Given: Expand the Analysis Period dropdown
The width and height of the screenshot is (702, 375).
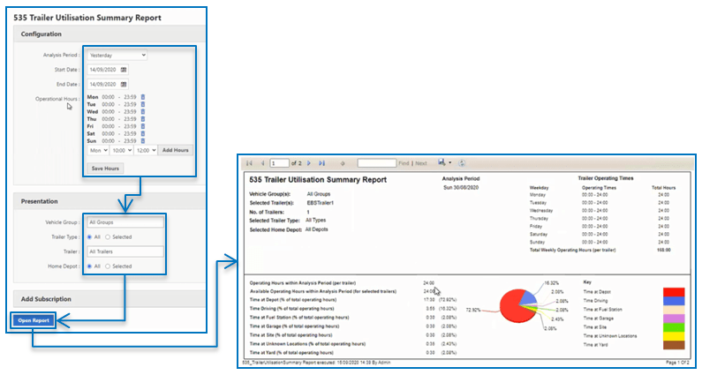Looking at the screenshot, I should (117, 55).
